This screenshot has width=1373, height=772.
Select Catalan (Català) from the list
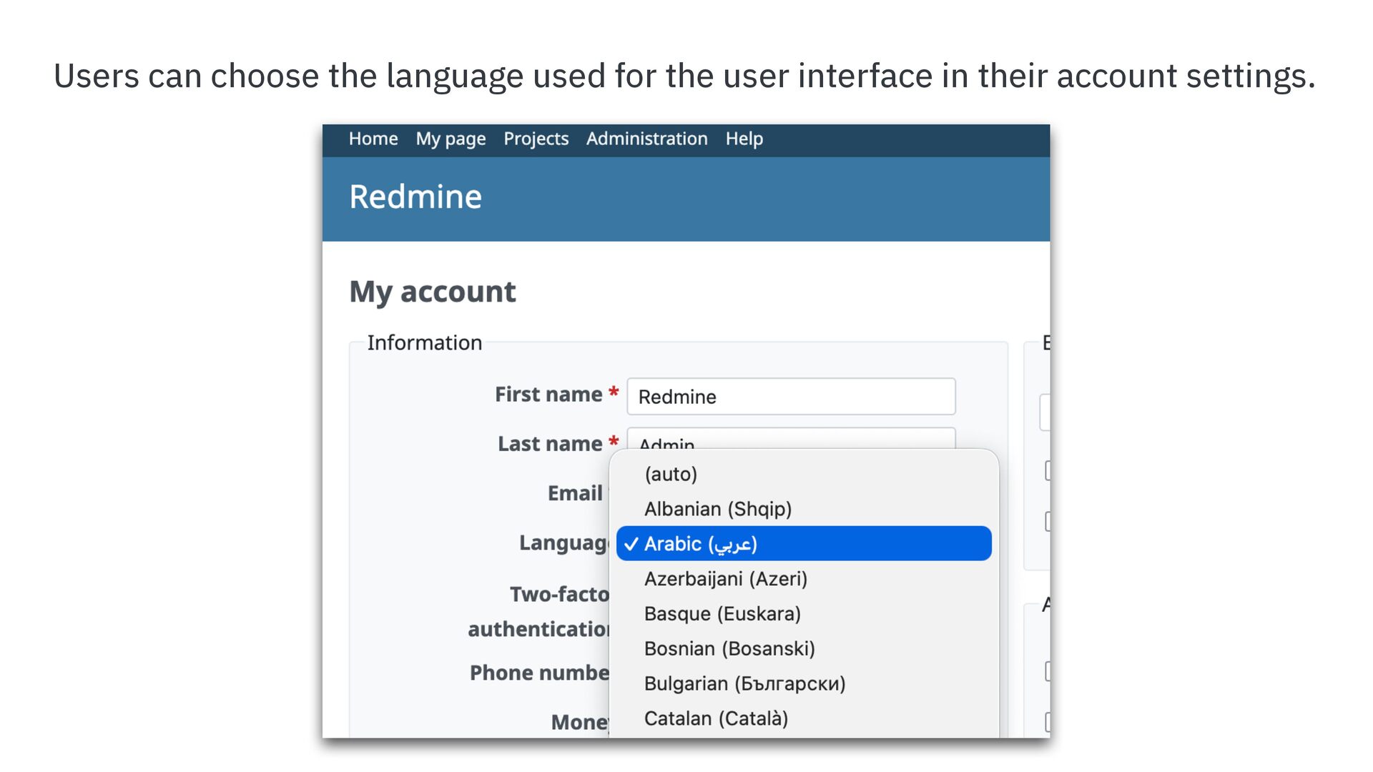804,718
